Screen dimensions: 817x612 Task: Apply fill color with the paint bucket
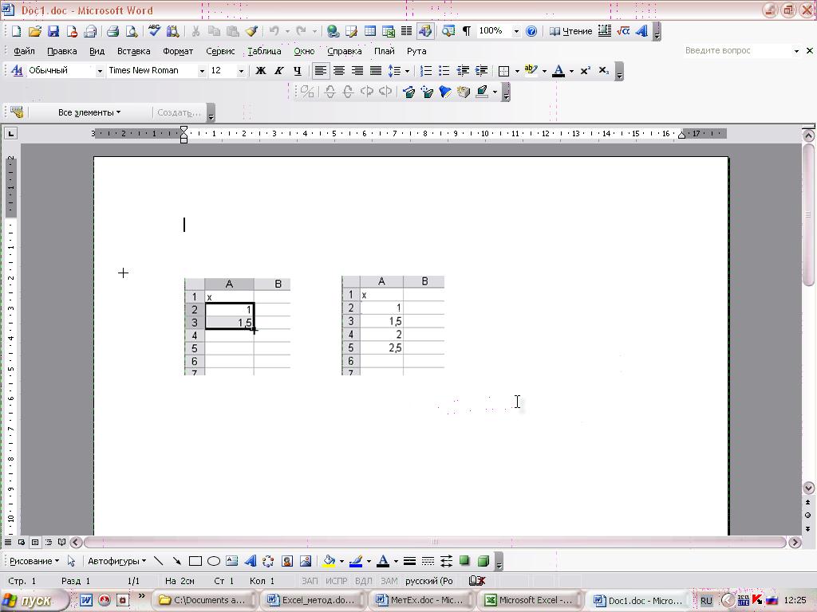(329, 561)
